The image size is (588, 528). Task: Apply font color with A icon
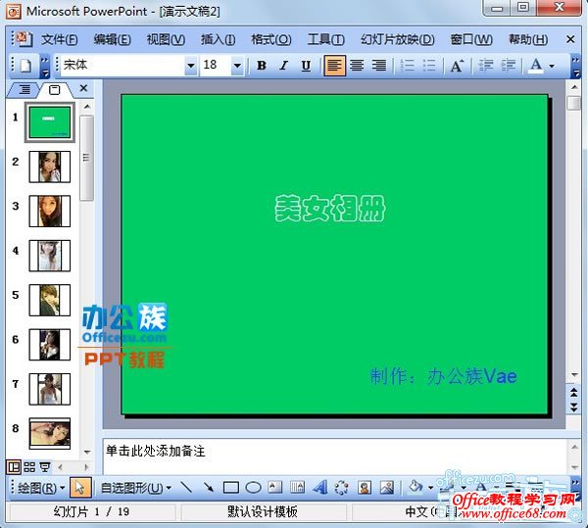(536, 66)
